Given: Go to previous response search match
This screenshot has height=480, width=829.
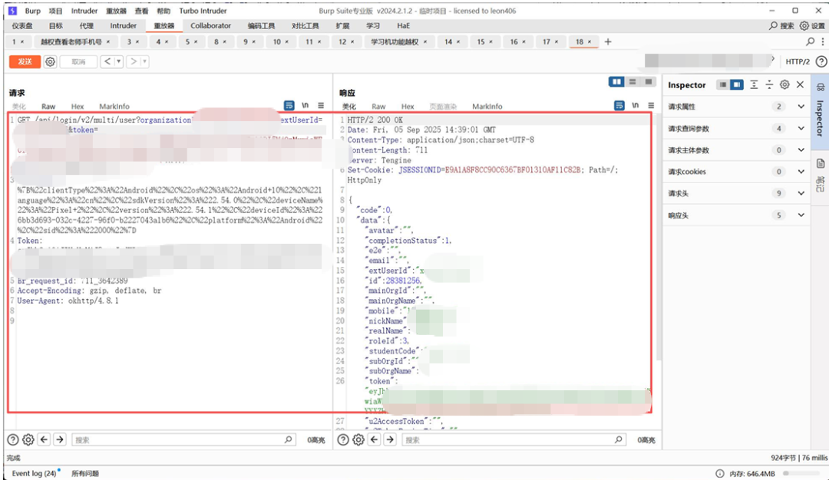Looking at the screenshot, I should pos(375,439).
